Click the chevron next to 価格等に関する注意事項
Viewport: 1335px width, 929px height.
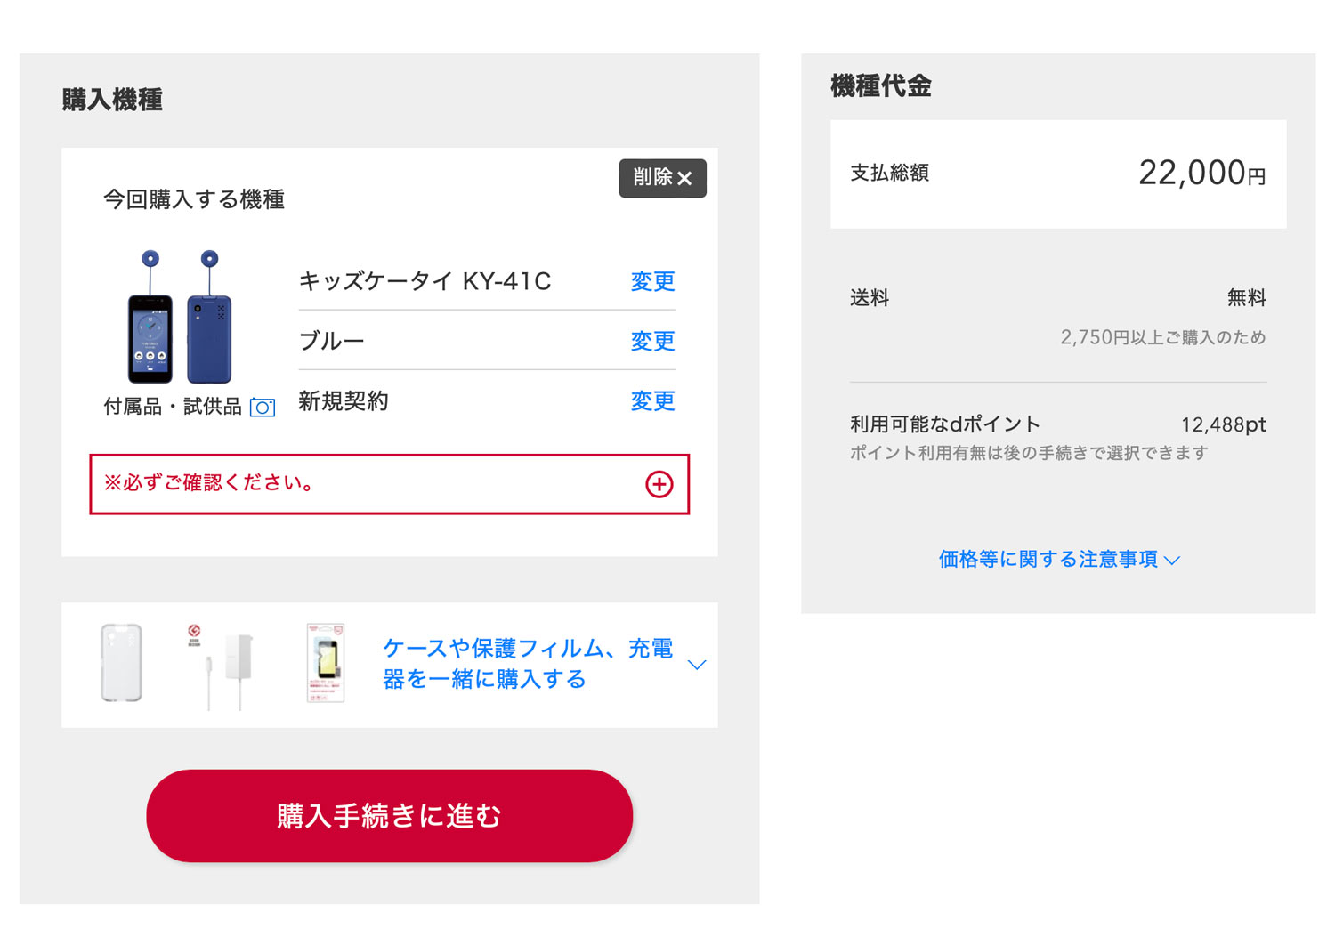point(1172,560)
